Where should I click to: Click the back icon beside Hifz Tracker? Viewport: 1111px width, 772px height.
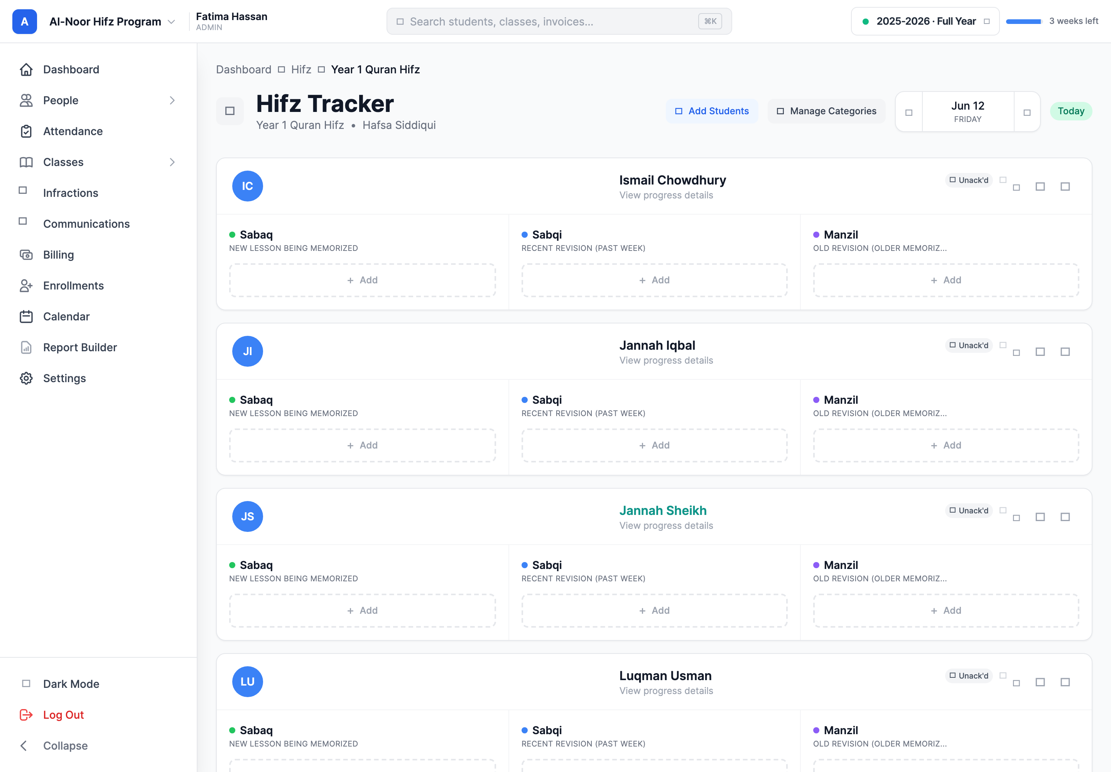coord(230,111)
